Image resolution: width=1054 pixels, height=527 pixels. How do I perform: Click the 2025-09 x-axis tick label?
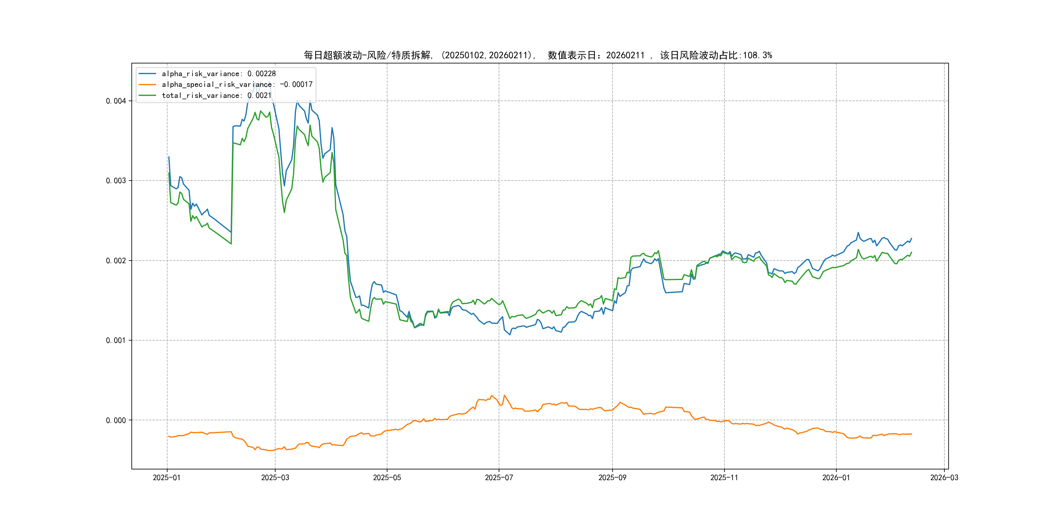click(612, 478)
